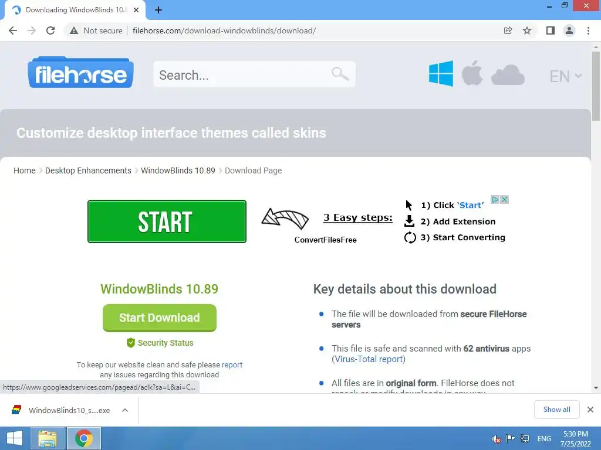This screenshot has height=450, width=601.
Task: Bookmark this page with the star
Action: [x=527, y=30]
